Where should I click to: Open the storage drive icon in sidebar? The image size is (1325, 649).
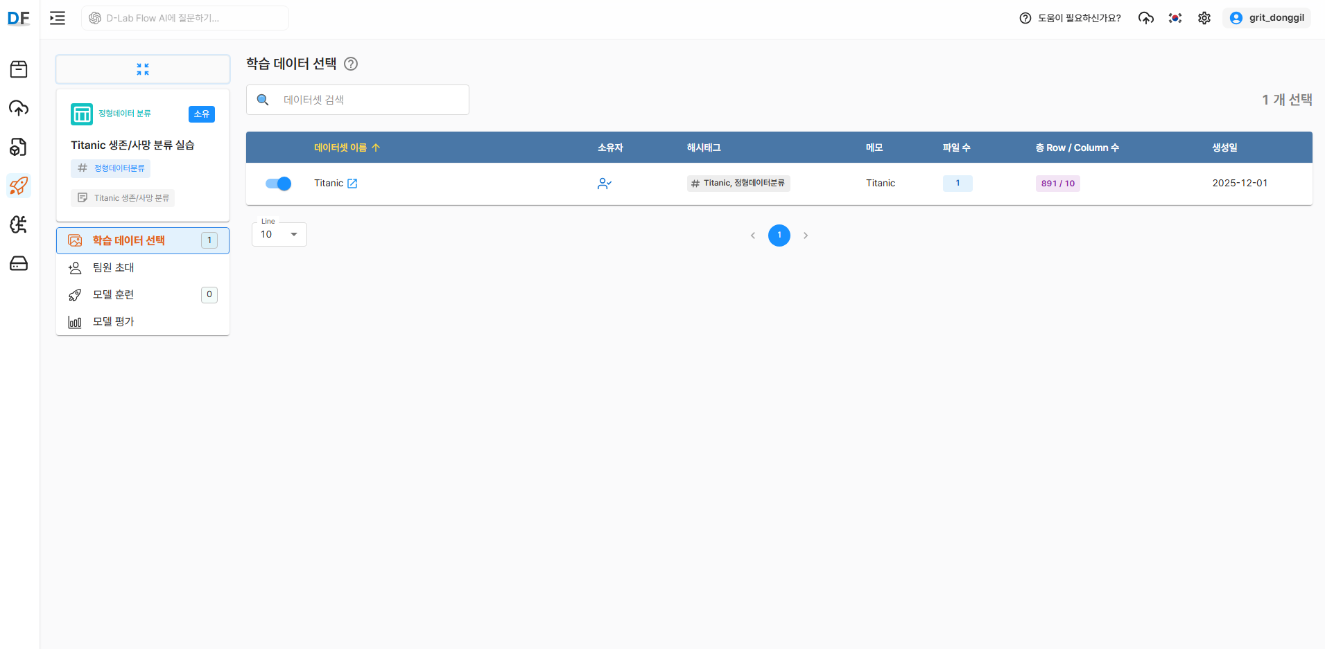pyautogui.click(x=19, y=263)
